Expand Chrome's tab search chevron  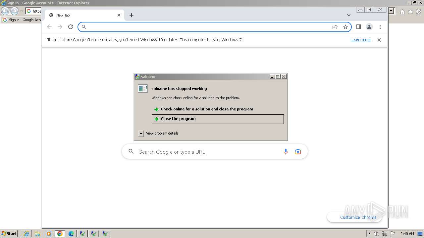[x=349, y=15]
